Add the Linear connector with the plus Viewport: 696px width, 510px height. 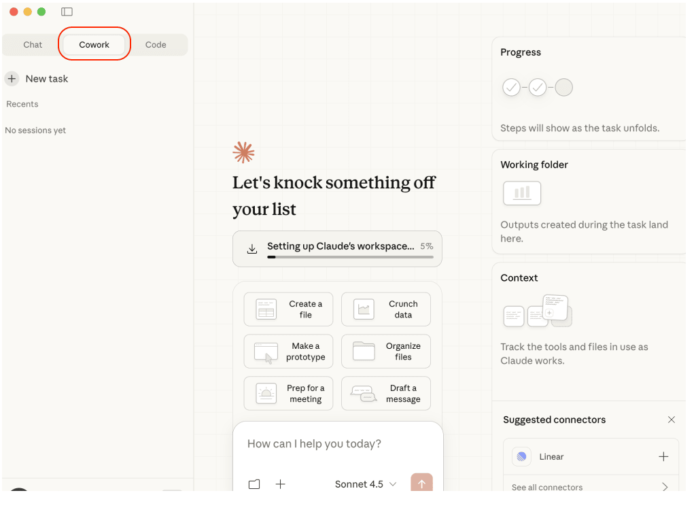coord(663,457)
